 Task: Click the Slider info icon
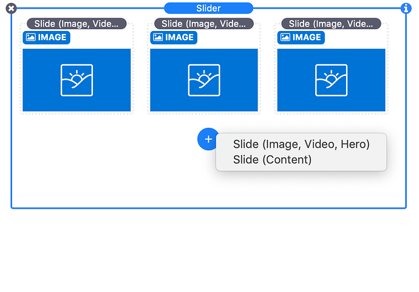tap(406, 9)
